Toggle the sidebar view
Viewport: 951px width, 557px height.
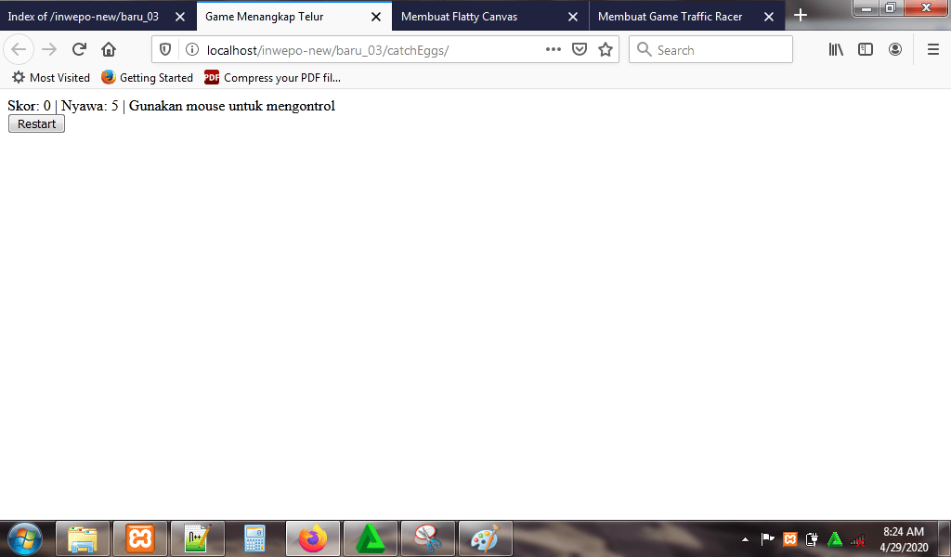point(866,50)
